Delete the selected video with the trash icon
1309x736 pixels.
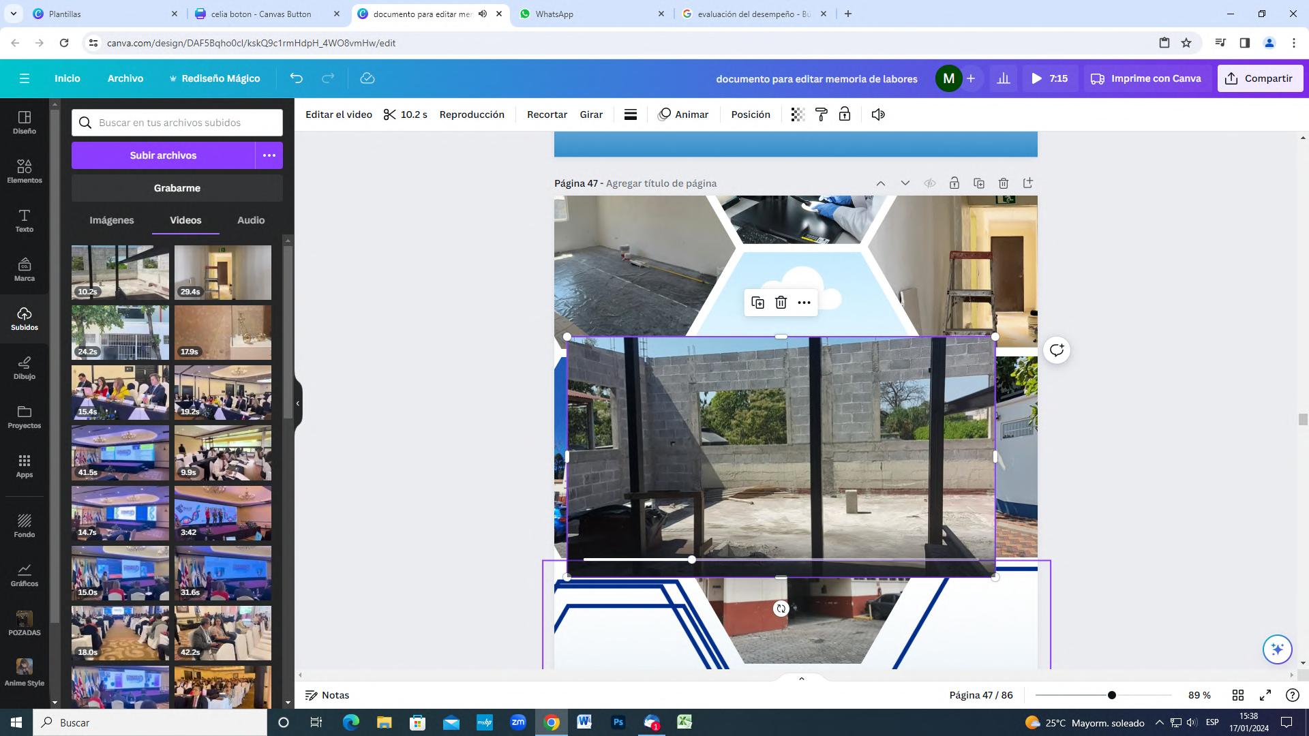point(781,303)
